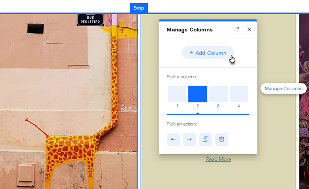Select the Strip label tab
309x189 pixels.
point(139,8)
